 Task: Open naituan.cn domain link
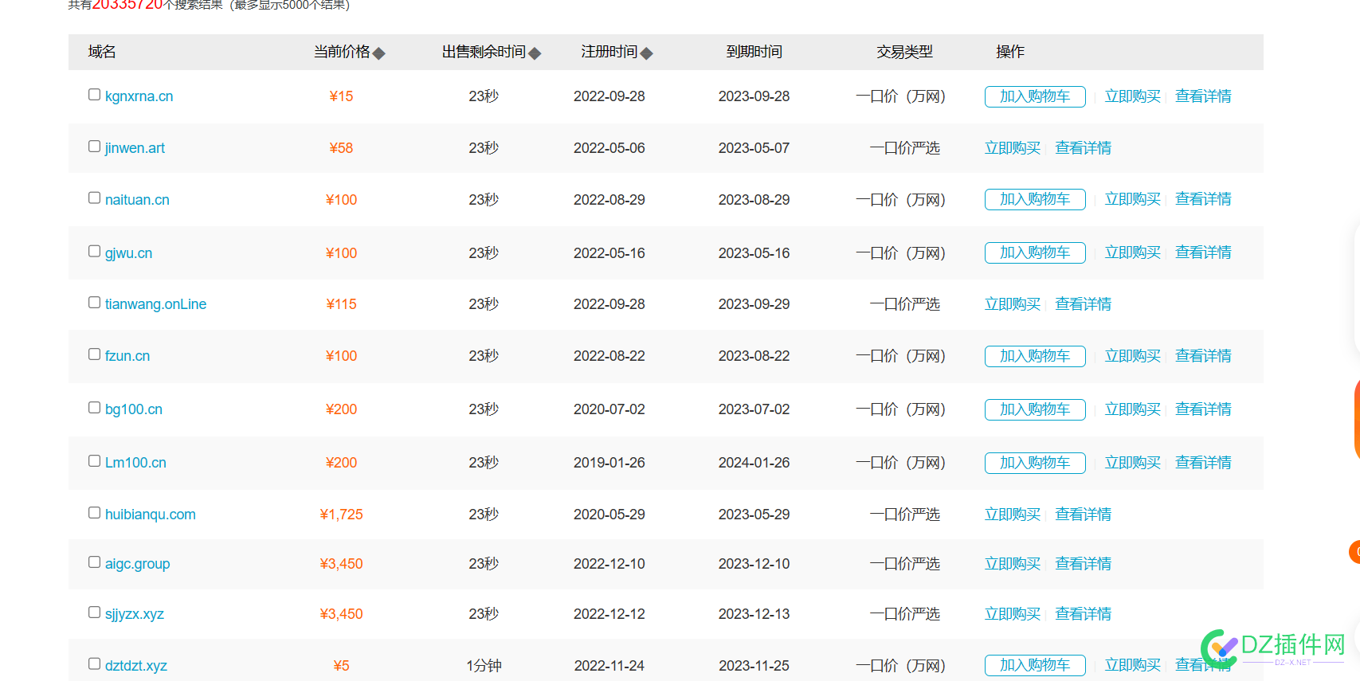137,200
